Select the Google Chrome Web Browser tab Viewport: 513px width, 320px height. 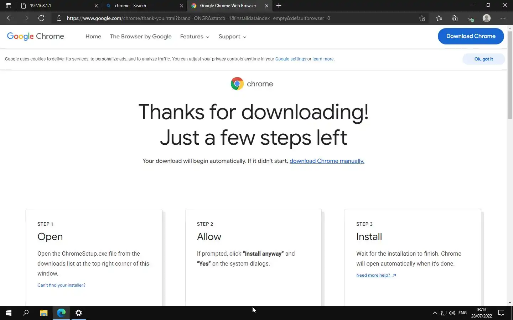[229, 6]
